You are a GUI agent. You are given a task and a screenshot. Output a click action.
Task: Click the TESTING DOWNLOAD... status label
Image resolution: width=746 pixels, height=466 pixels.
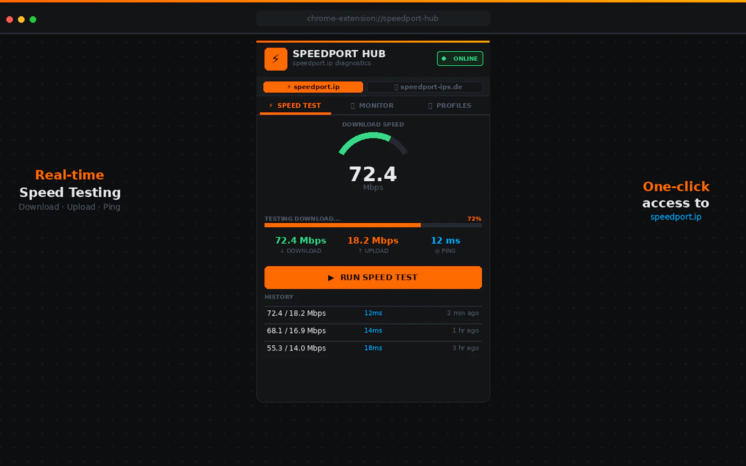tap(302, 219)
